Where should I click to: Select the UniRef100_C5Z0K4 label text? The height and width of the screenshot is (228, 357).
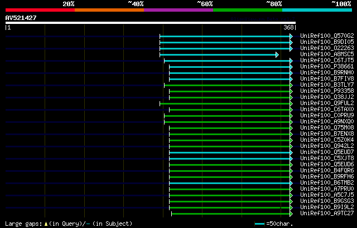coord(327,140)
